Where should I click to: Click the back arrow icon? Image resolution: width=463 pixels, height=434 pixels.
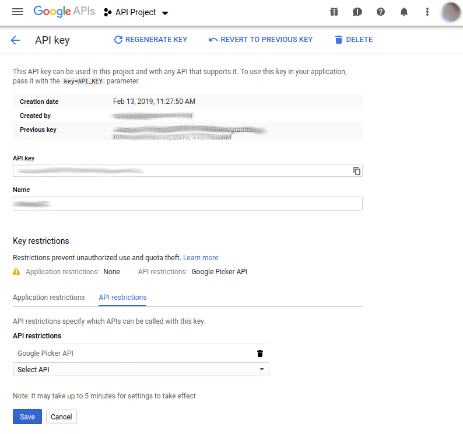coord(15,40)
